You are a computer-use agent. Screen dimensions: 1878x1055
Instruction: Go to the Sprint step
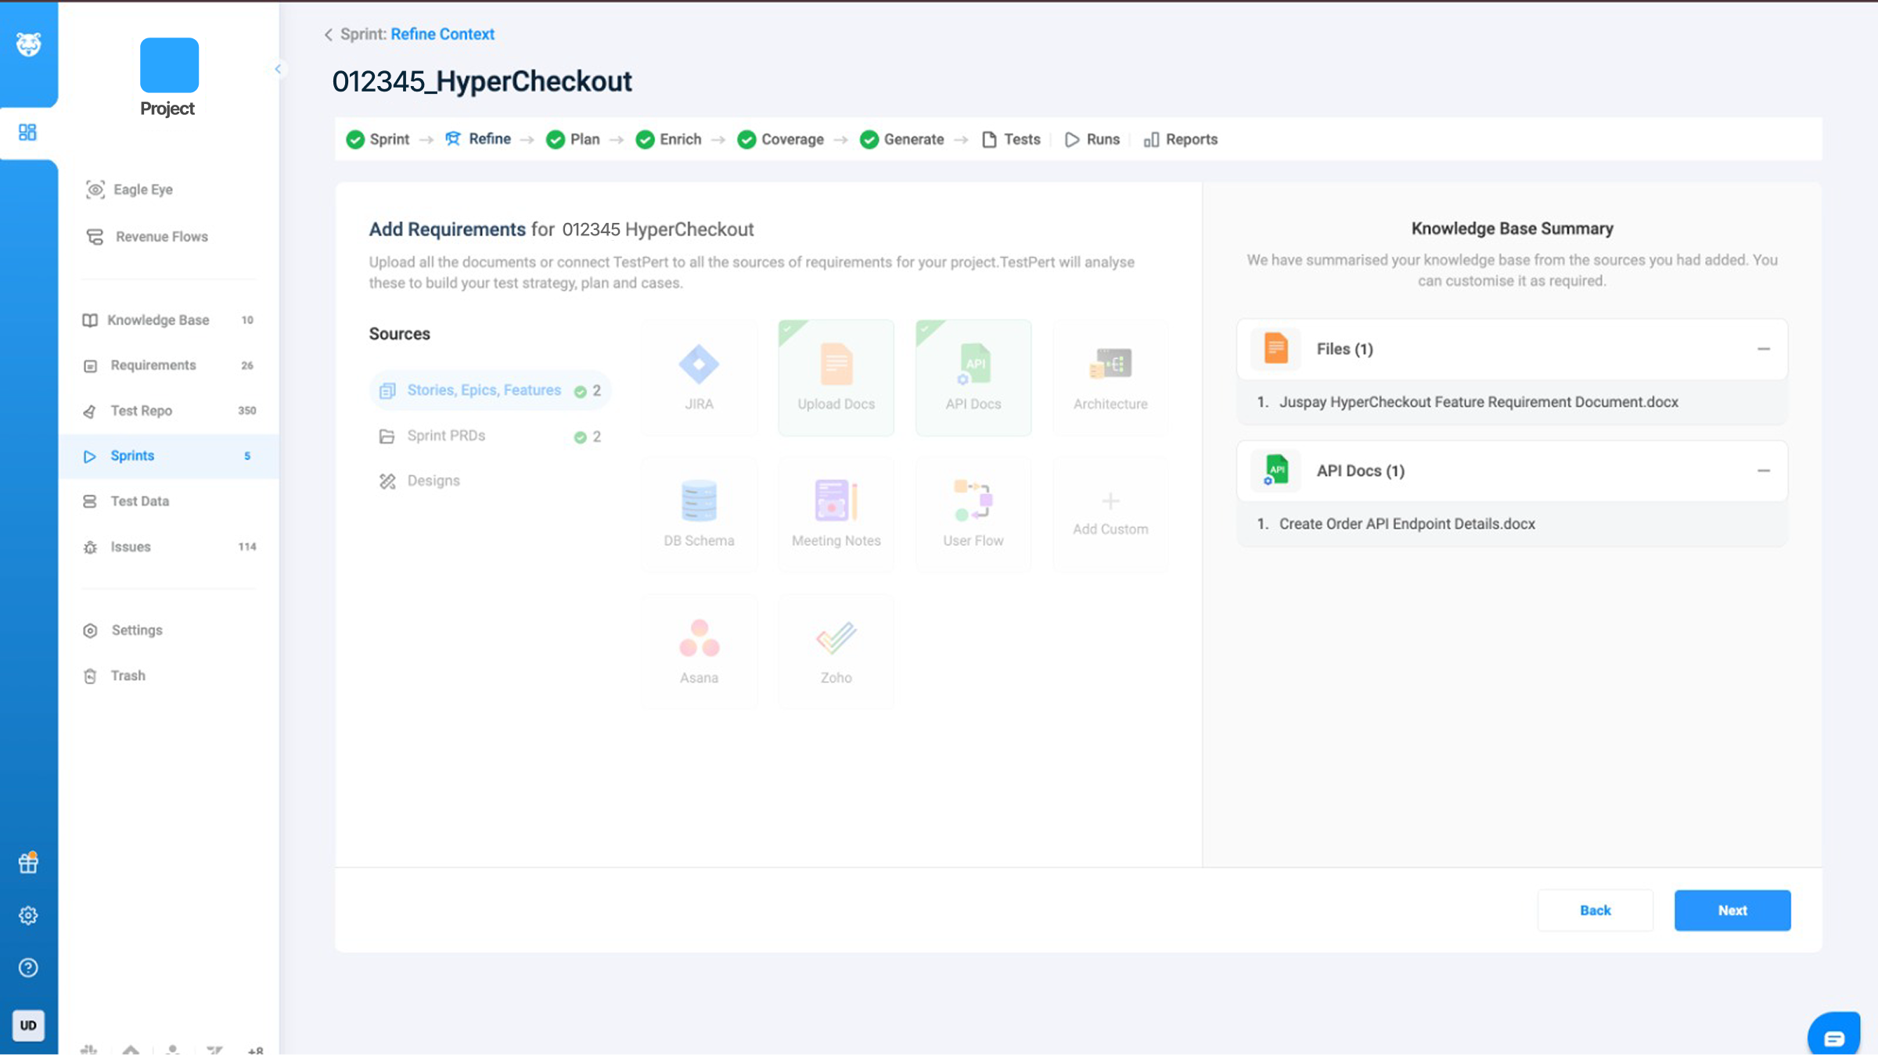click(x=378, y=139)
